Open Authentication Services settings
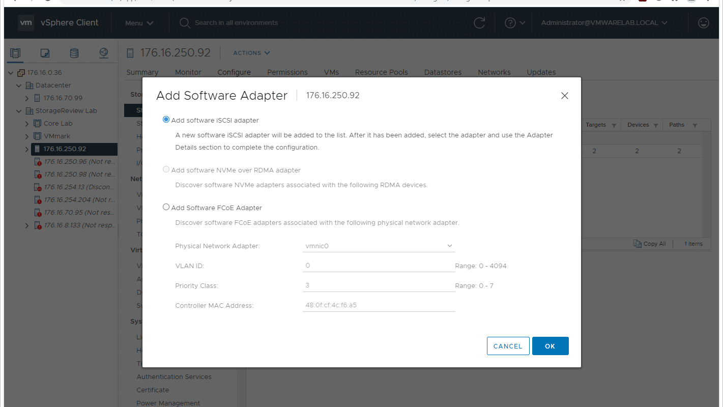This screenshot has width=723, height=407. tap(174, 377)
